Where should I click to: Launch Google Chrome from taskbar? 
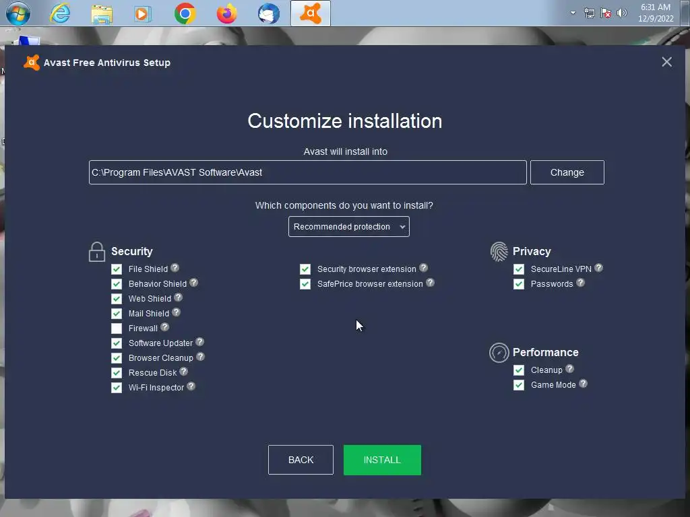(185, 14)
